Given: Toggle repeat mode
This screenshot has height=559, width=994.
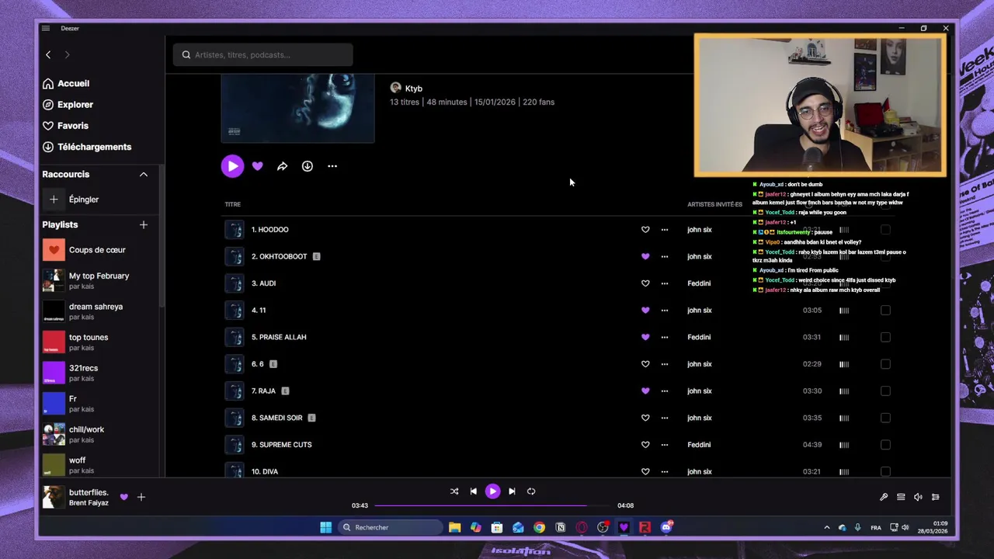Looking at the screenshot, I should click(x=531, y=491).
